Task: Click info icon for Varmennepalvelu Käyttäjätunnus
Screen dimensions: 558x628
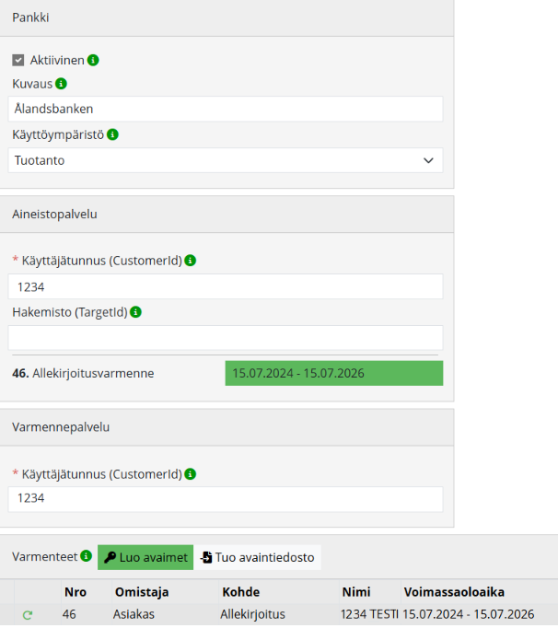Action: pyautogui.click(x=190, y=474)
